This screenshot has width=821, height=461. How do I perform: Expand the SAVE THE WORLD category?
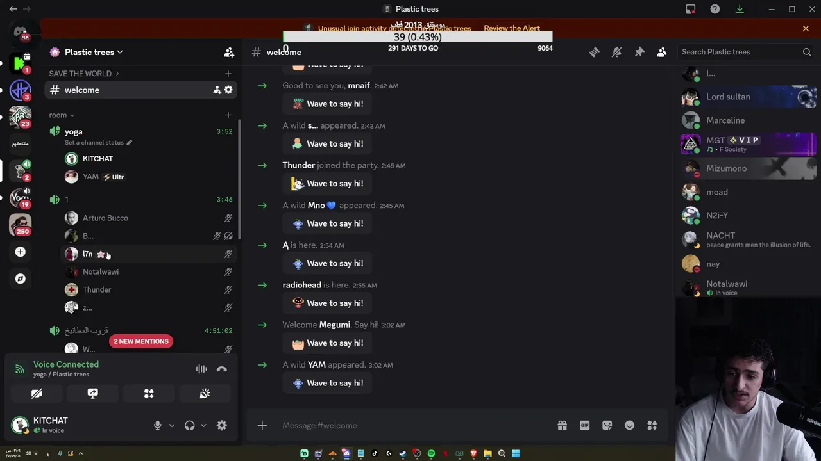pos(83,74)
